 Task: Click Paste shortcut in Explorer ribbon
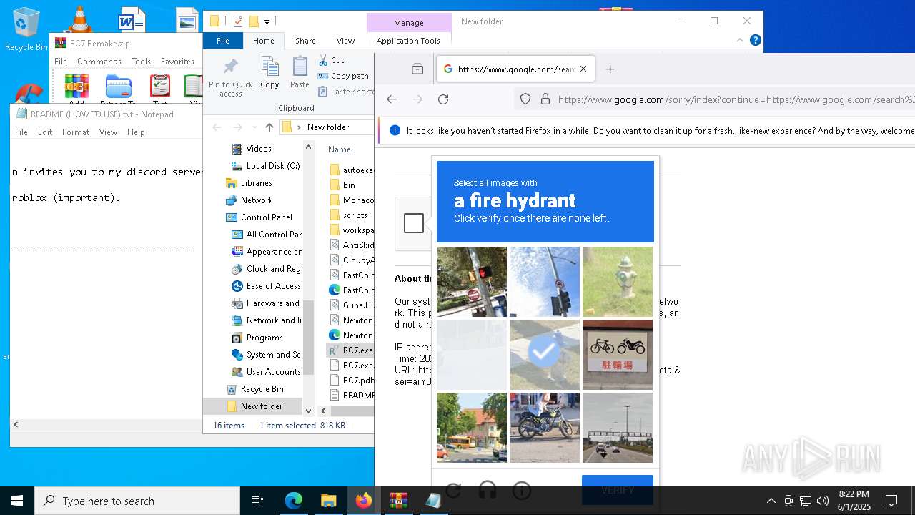pyautogui.click(x=346, y=92)
